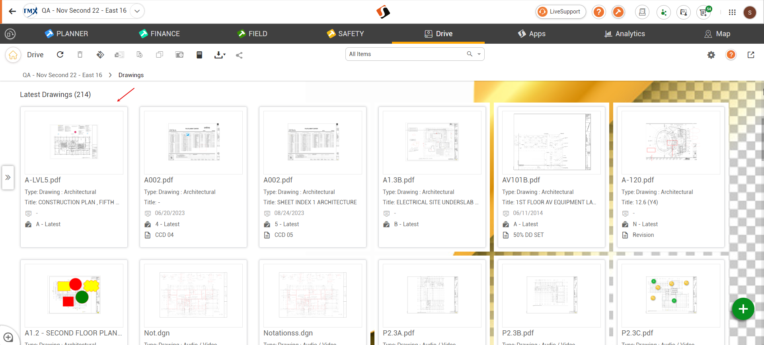
Task: Switch to the FIELD tab
Action: click(x=252, y=34)
